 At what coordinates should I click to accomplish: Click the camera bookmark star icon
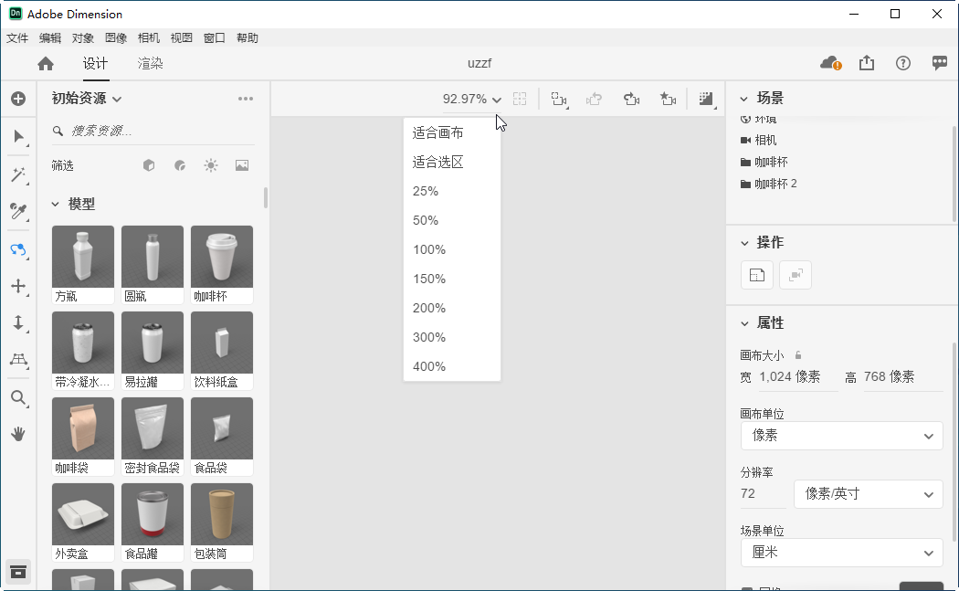[x=668, y=99]
